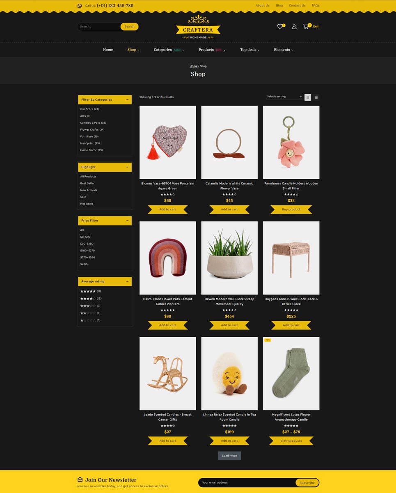
Task: Switch to grid view layout
Action: [307, 97]
